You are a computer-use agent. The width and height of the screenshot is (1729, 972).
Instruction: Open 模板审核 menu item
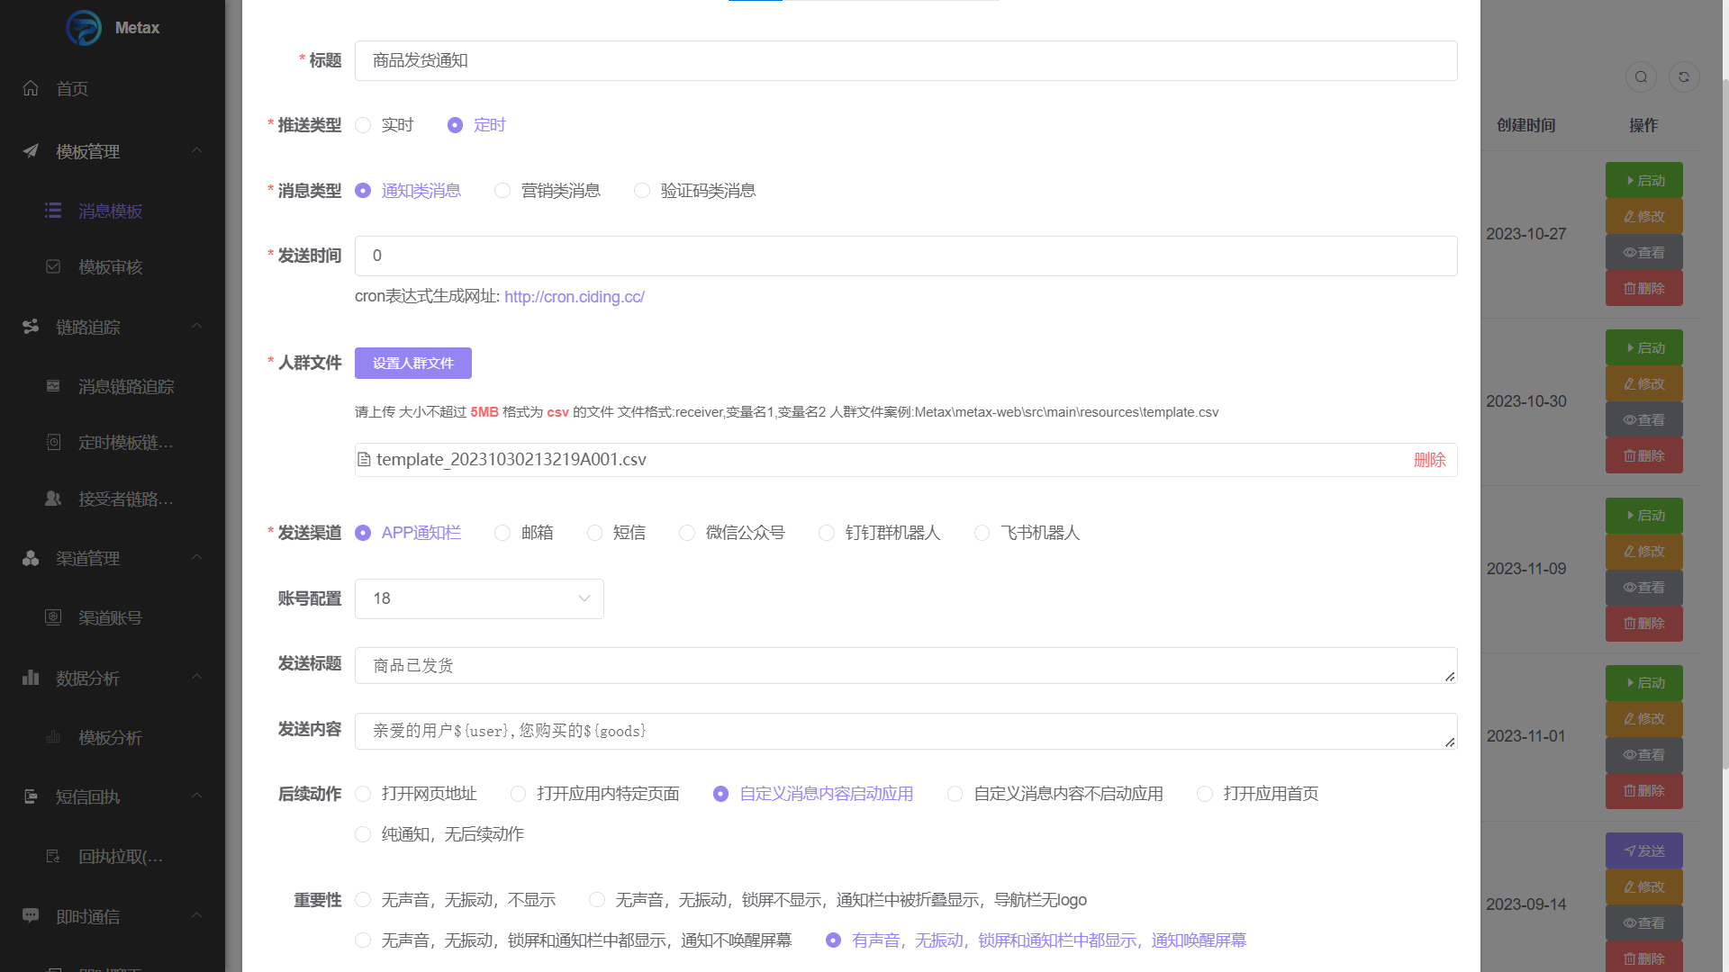tap(112, 266)
